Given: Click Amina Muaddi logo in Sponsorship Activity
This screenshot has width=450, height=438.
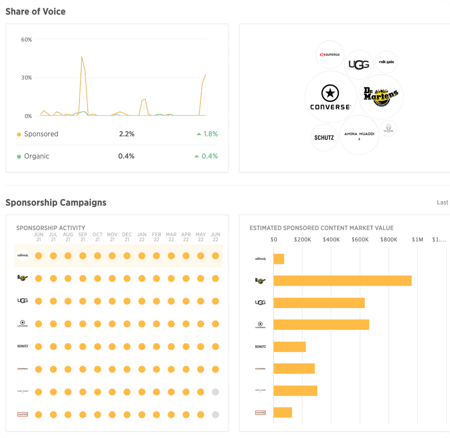Looking at the screenshot, I should (x=23, y=391).
